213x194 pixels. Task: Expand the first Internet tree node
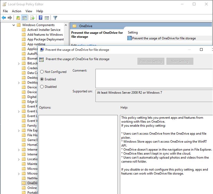pyautogui.click(x=19, y=150)
